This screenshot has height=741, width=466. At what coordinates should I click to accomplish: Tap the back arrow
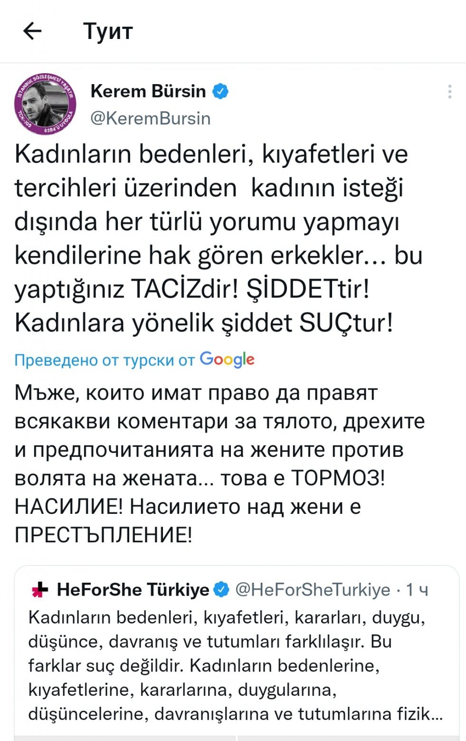click(32, 31)
